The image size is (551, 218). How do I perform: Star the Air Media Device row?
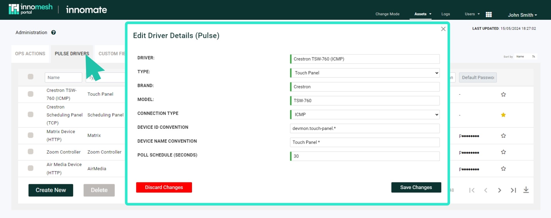[503, 169]
